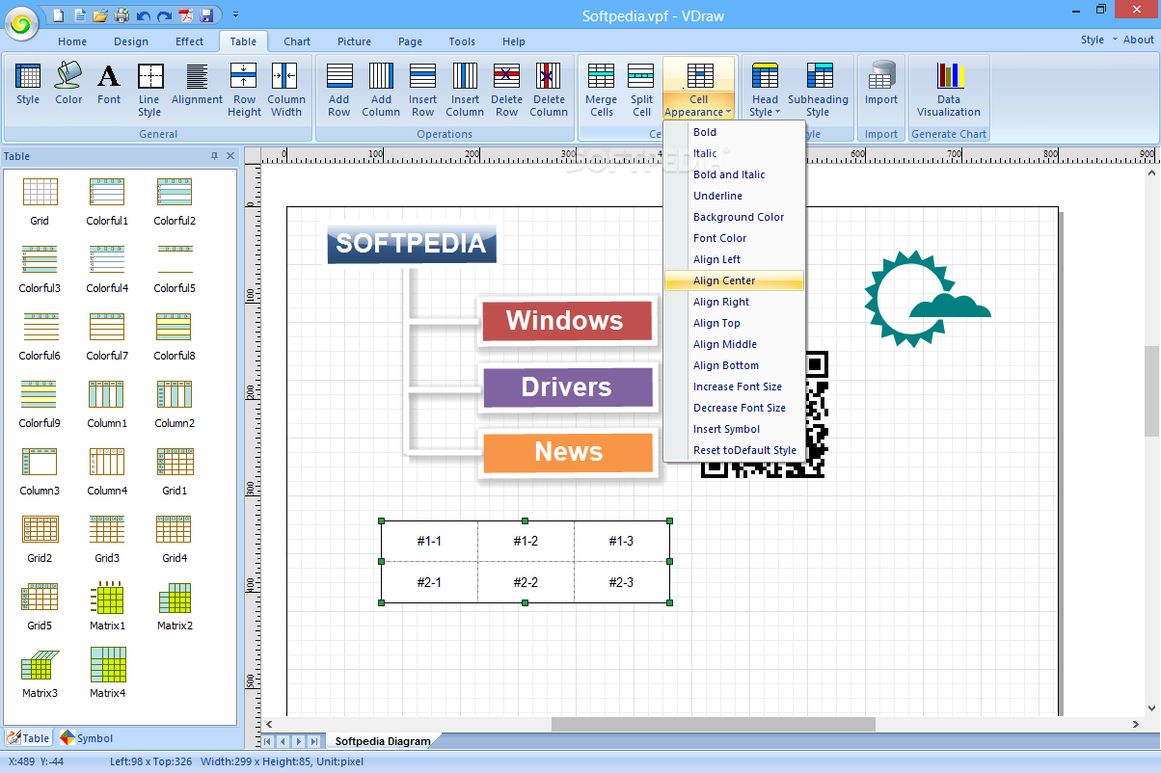1161x773 pixels.
Task: Choose Align Center menu entry
Action: coord(734,280)
